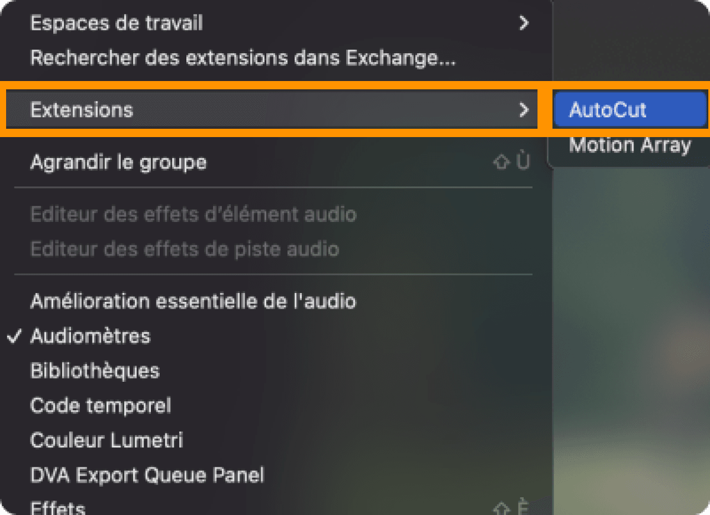Image resolution: width=710 pixels, height=515 pixels.
Task: Open the DVA Export Queue Panel
Action: (x=147, y=474)
